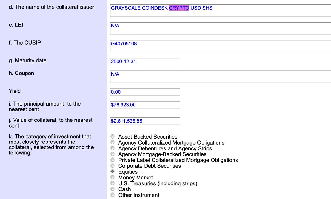The image size is (331, 199).
Task: Pick Agency Mortgage-Backed Securities radio option
Action: (113, 154)
